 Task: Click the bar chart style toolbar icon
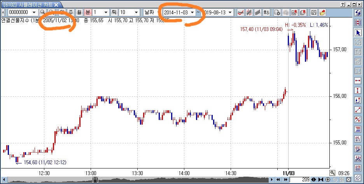(258, 12)
